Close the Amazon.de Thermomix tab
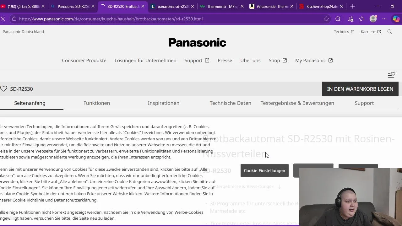Image resolution: width=402 pixels, height=226 pixels. tap(292, 6)
